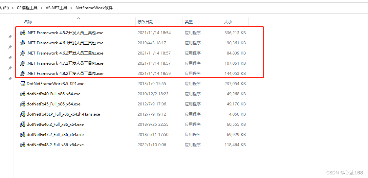Click date 2021/11/14 18:54
This screenshot has width=368, height=178.
pos(154,33)
